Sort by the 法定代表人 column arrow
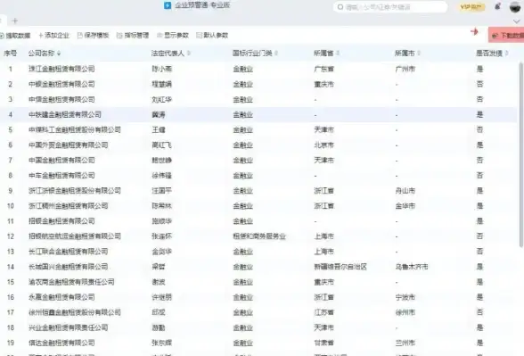This screenshot has width=524, height=356. click(x=189, y=54)
